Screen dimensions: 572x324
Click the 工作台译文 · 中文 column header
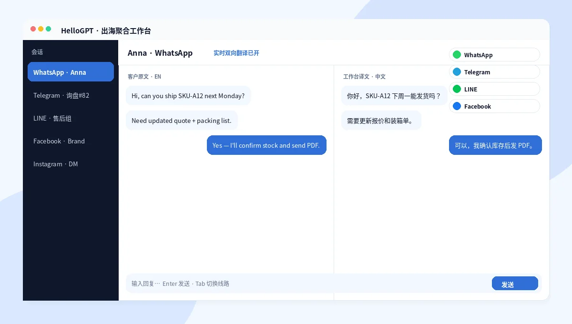[x=364, y=76]
